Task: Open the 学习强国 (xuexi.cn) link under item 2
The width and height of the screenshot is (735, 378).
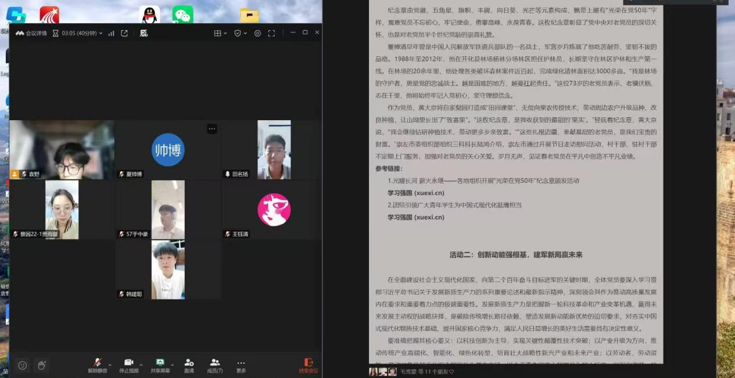Action: click(415, 217)
